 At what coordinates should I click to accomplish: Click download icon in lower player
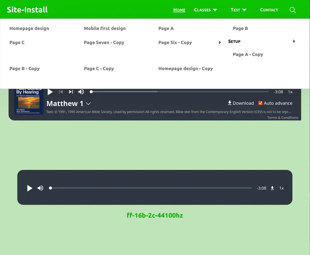272,188
